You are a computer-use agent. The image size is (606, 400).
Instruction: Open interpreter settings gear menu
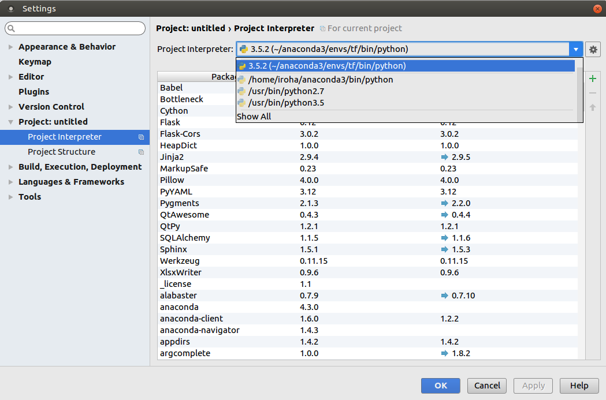click(593, 50)
